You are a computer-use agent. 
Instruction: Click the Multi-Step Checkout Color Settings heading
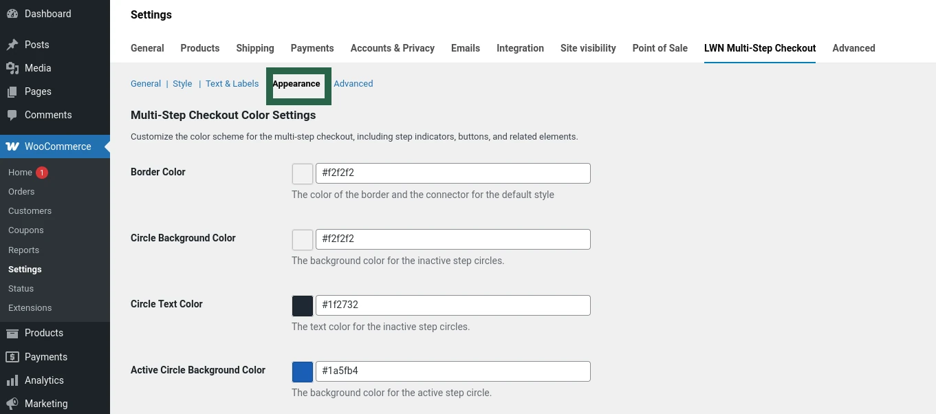point(224,116)
